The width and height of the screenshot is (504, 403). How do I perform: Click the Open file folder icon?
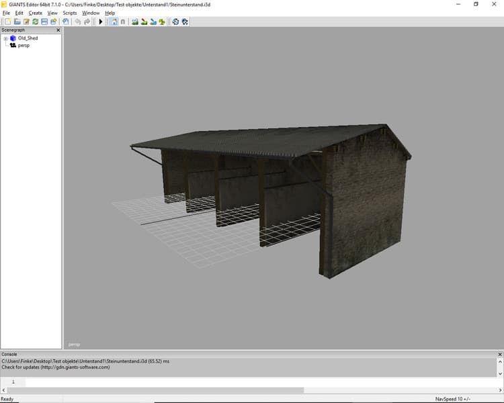click(17, 21)
